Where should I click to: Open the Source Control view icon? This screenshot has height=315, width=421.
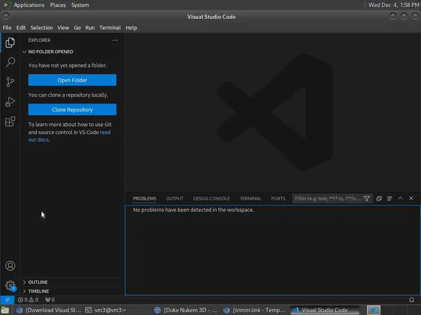10,82
